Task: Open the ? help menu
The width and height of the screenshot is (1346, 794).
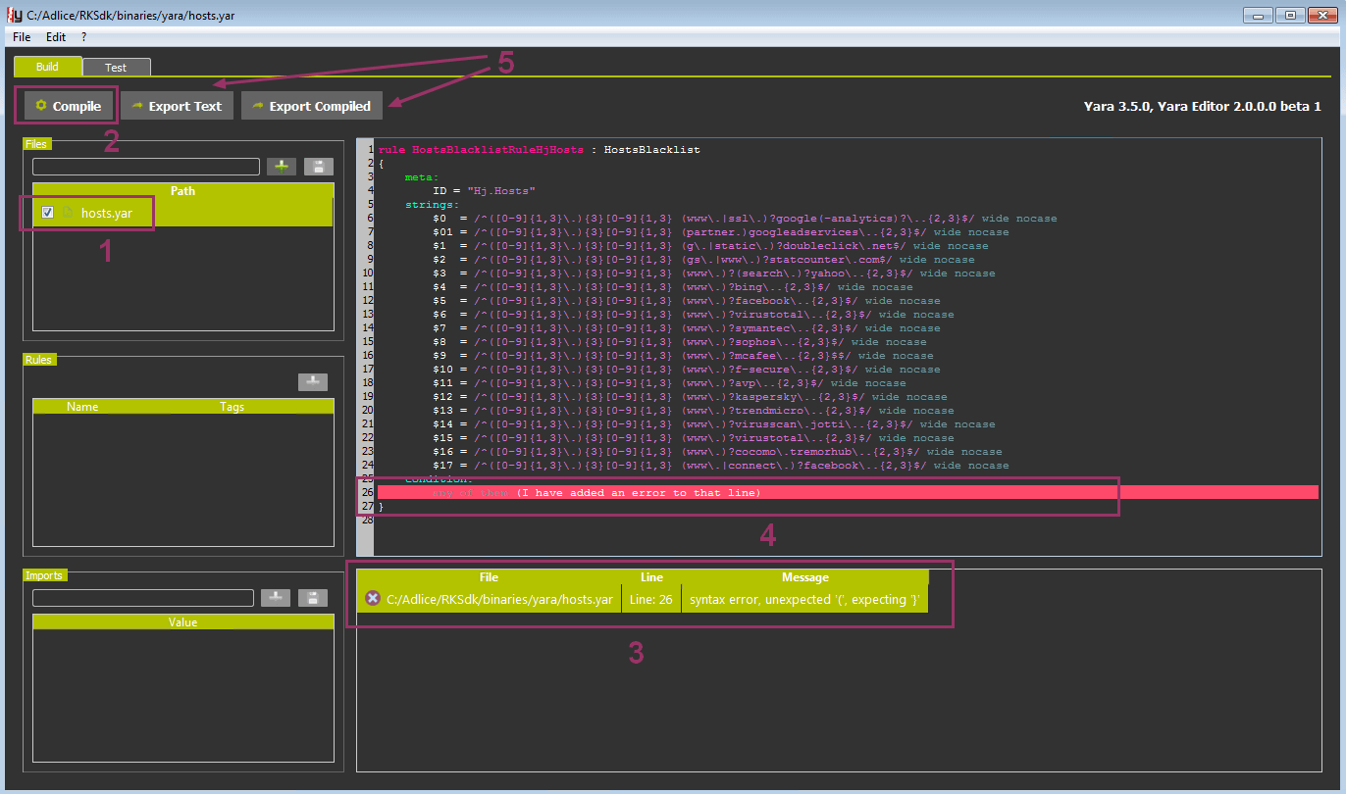Action: click(84, 36)
